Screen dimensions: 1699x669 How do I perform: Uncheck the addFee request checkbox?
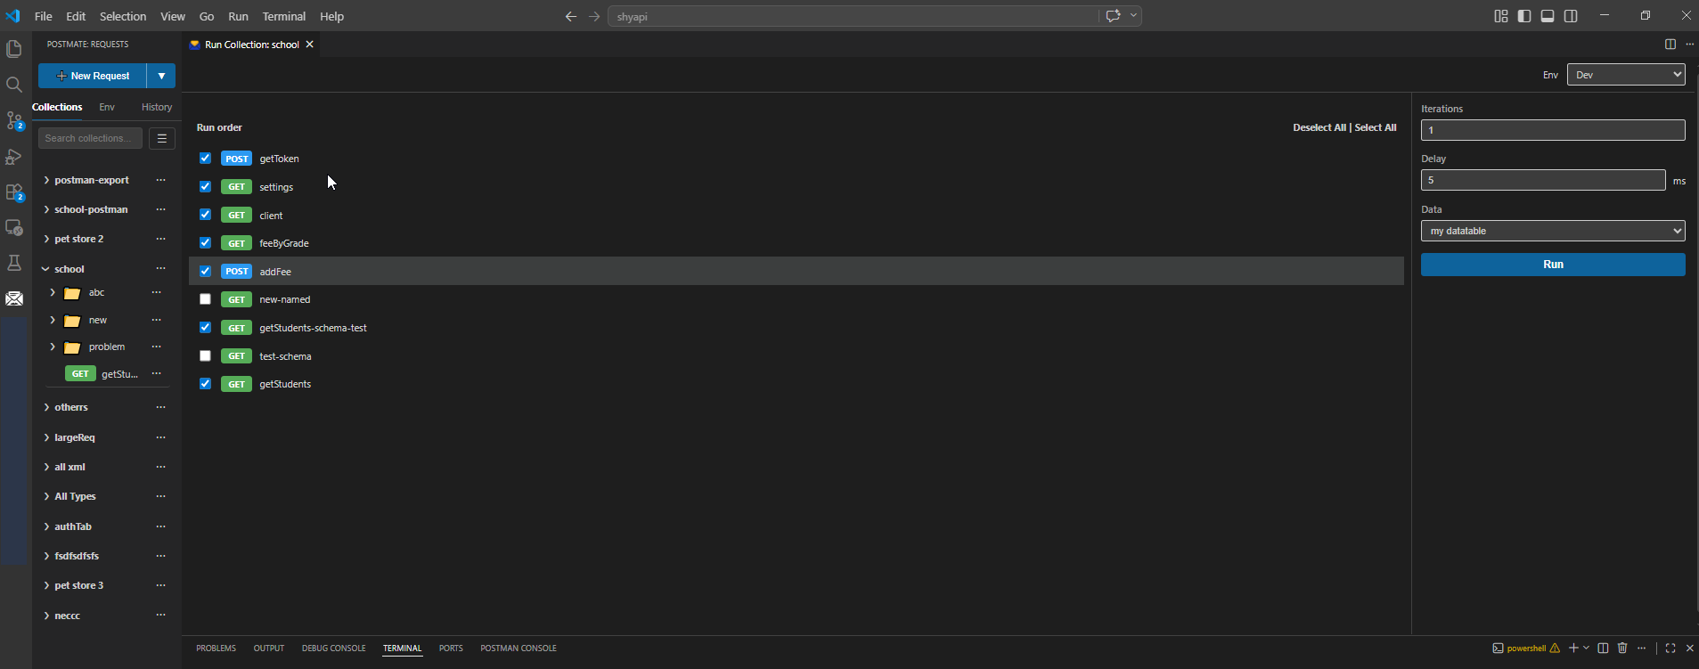tap(205, 271)
